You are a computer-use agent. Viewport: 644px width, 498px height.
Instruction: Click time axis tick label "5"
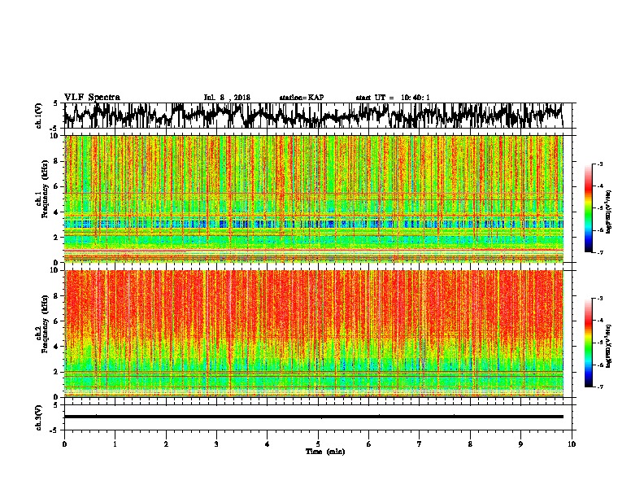point(318,444)
